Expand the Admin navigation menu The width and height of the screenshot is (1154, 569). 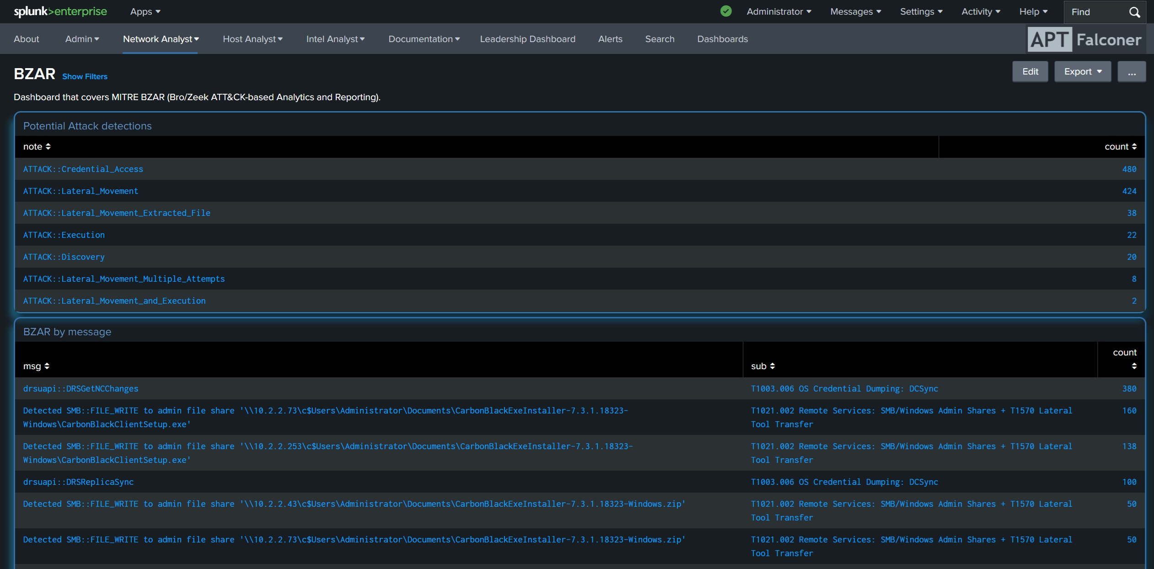(x=82, y=39)
